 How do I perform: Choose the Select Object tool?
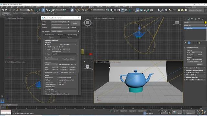point(29,10)
